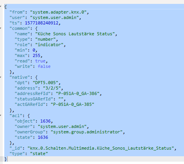Collapse the "acl" object fold arrow

[1, 115]
